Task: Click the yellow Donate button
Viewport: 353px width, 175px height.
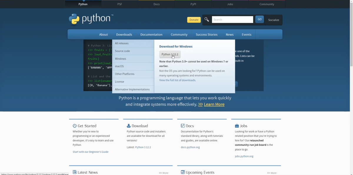Action: (194, 20)
